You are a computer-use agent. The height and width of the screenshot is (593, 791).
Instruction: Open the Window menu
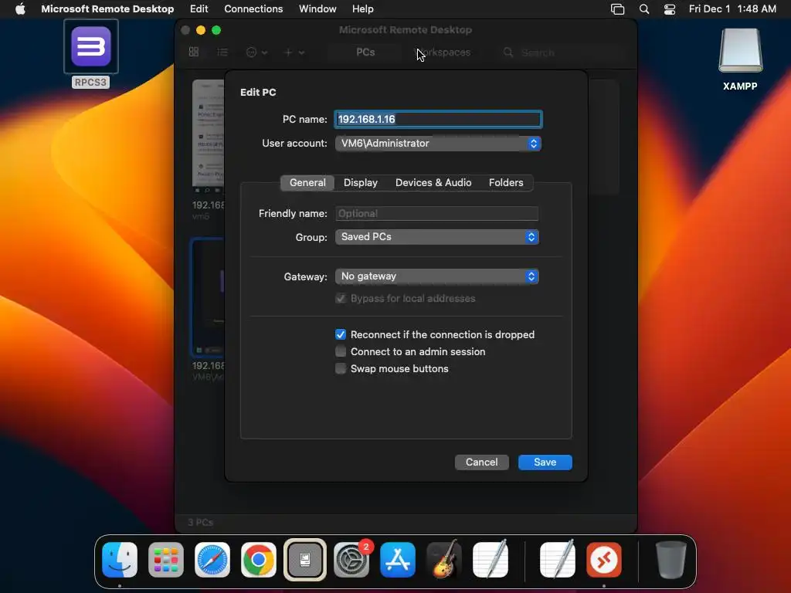[317, 8]
